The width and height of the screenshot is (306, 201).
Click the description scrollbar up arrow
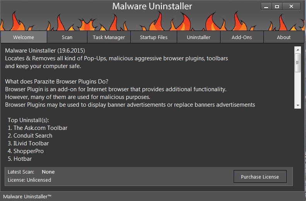(298, 50)
